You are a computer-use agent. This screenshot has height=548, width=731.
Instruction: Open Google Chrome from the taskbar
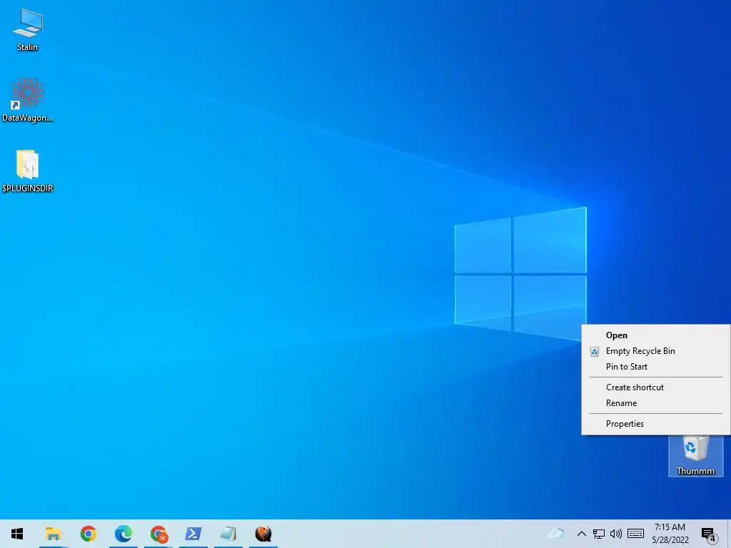(x=88, y=534)
